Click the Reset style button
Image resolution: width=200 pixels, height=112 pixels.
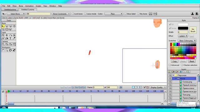pos(192,61)
